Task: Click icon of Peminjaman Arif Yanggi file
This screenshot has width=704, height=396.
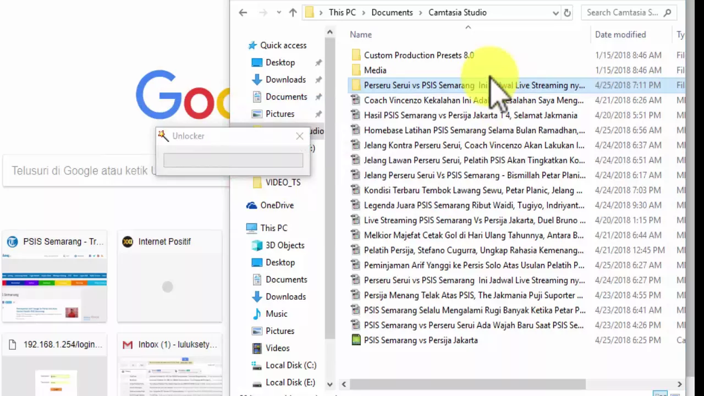Action: (x=356, y=265)
